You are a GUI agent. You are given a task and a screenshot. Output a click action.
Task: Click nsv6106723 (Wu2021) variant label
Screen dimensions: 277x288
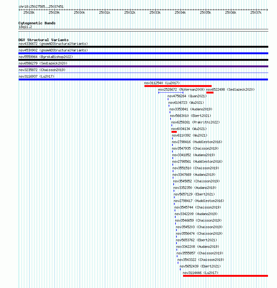[186, 103]
